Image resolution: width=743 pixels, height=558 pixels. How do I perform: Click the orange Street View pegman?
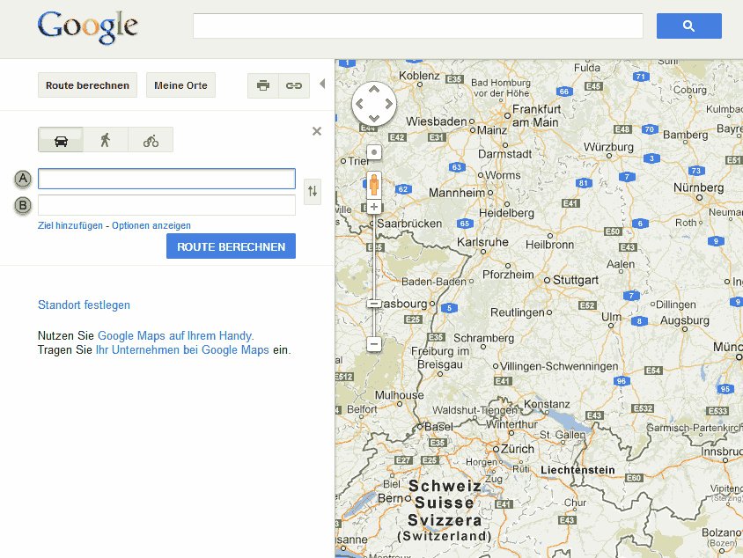(x=374, y=184)
